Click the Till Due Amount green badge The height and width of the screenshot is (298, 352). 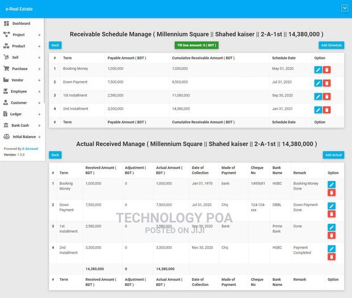pyautogui.click(x=196, y=45)
